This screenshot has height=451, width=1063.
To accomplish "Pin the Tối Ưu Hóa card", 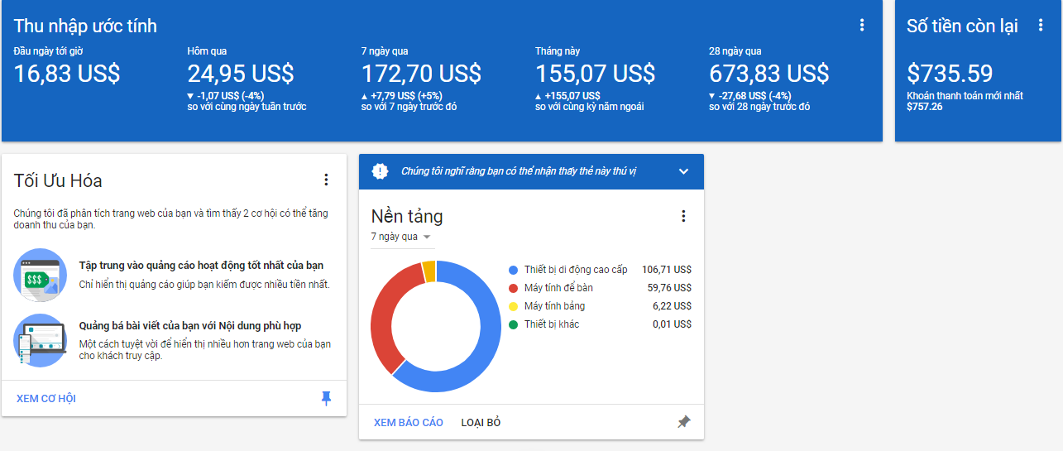I will click(326, 399).
